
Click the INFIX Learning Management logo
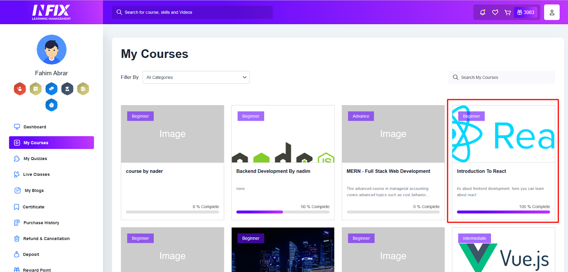pos(51,12)
